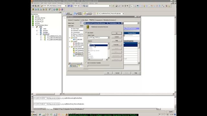Select the highlighted connection in Objects list
Screen dimensions: 207x116
pos(98,45)
